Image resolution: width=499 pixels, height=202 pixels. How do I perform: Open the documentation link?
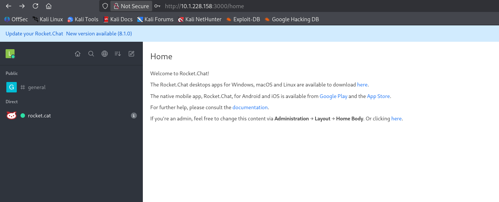pos(250,107)
